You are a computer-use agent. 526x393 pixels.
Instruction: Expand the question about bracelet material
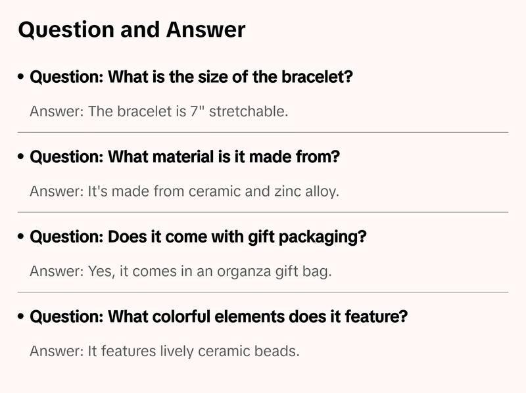click(x=185, y=157)
